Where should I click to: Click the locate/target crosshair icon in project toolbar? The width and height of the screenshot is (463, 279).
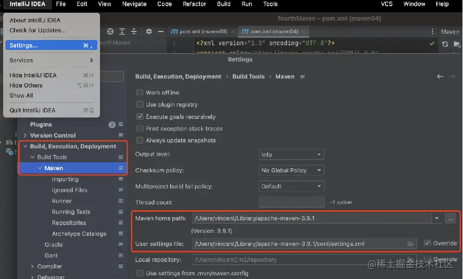[110, 31]
